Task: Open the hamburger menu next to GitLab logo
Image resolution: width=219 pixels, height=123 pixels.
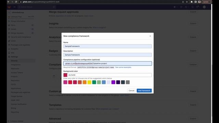Action: pos(14,7)
